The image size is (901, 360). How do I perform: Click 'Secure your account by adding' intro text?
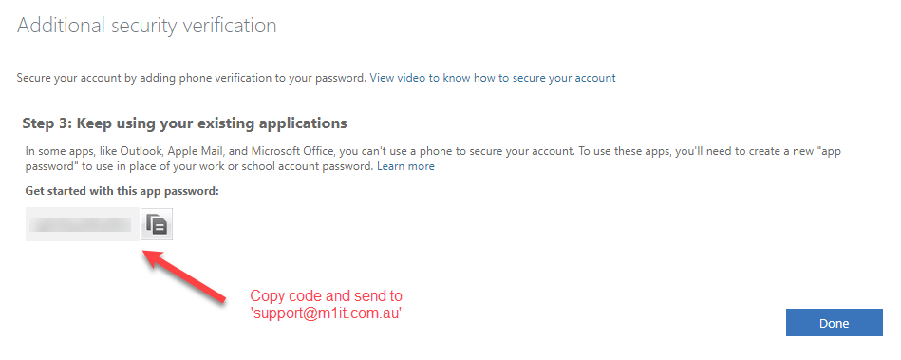point(192,78)
